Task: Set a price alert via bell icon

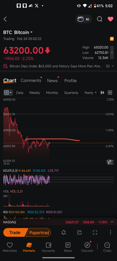Action: [63, 232]
